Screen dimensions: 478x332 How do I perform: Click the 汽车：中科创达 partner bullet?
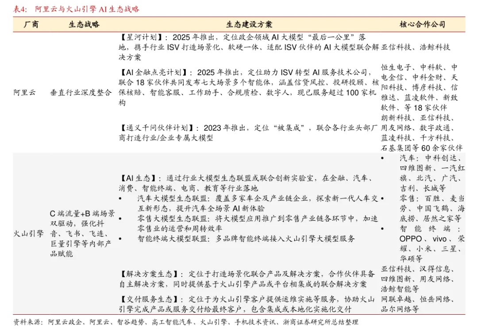(423, 173)
